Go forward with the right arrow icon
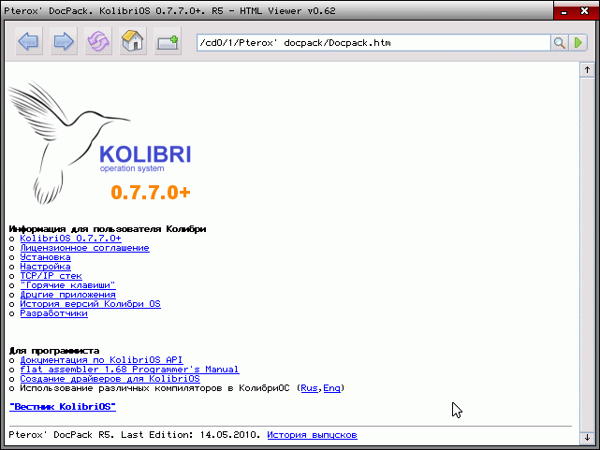The width and height of the screenshot is (600, 450). (64, 41)
